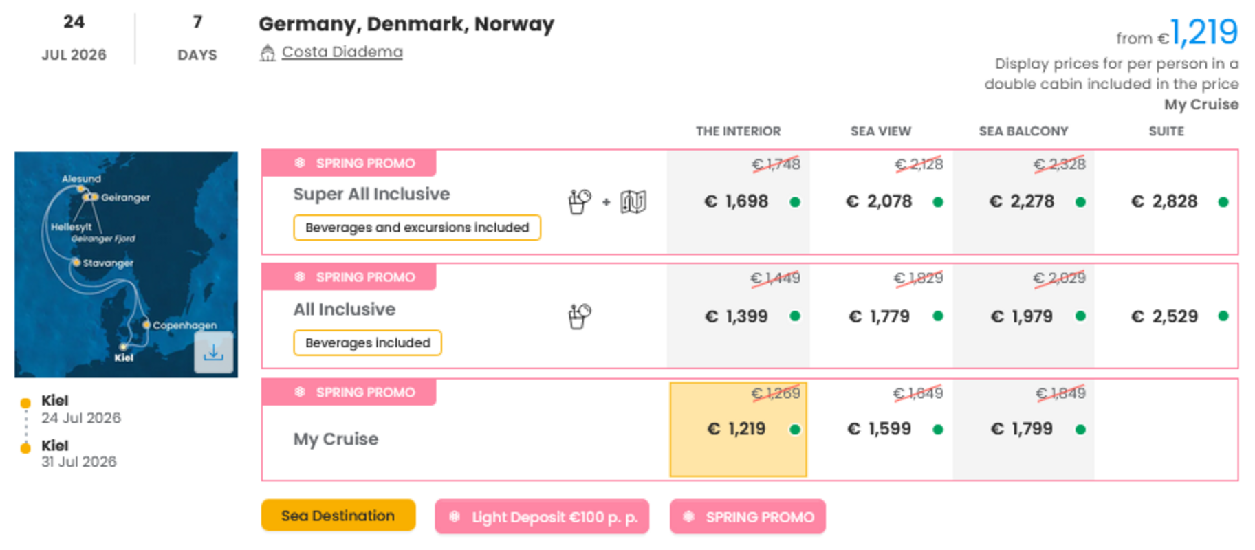Click the Light Deposit €100 p. p. badge
The height and width of the screenshot is (550, 1255).
click(542, 517)
